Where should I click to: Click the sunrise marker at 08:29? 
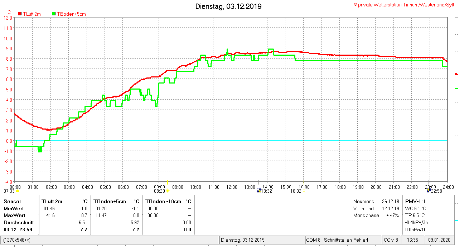click(x=168, y=191)
